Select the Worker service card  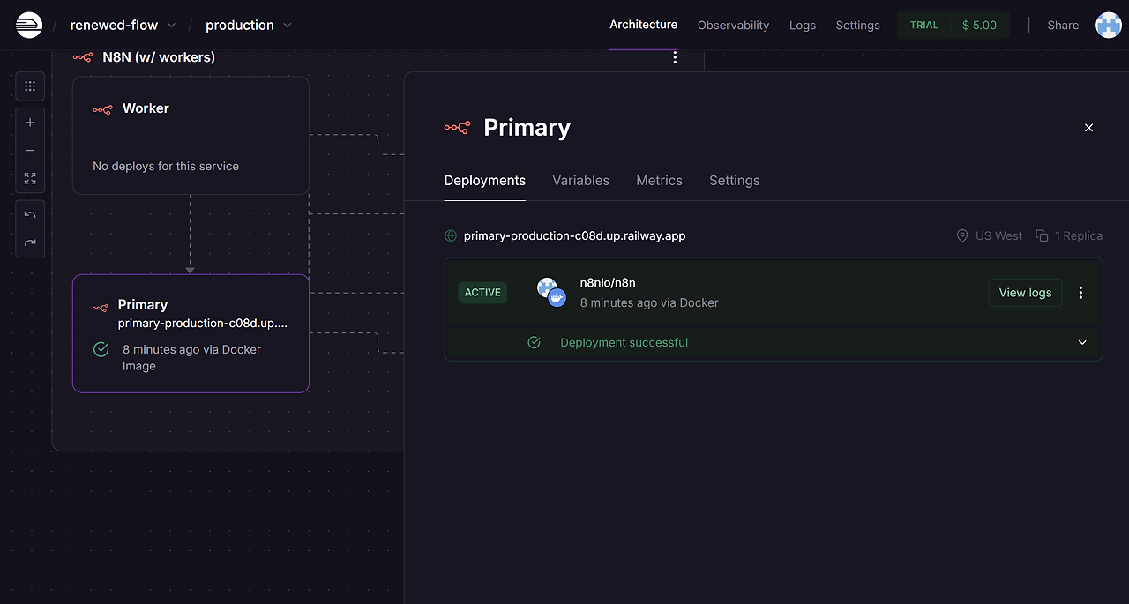tap(191, 135)
